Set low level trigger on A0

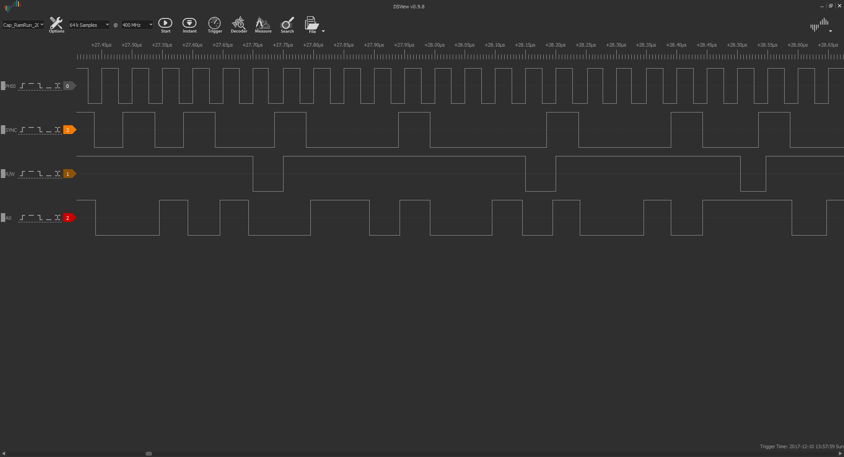49,218
